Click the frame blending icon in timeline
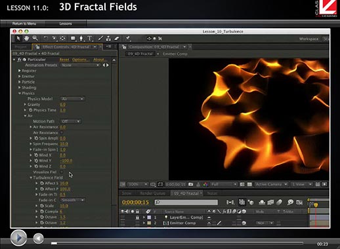The image size is (340, 249). (270, 202)
